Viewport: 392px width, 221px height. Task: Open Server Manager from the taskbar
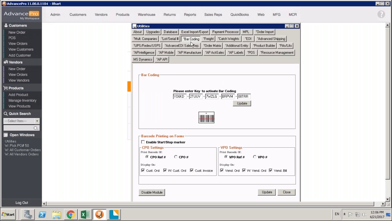point(28,214)
